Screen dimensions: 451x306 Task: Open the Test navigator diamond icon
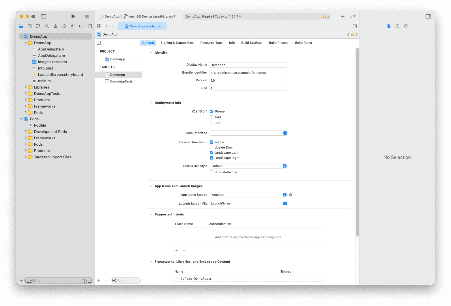64,26
